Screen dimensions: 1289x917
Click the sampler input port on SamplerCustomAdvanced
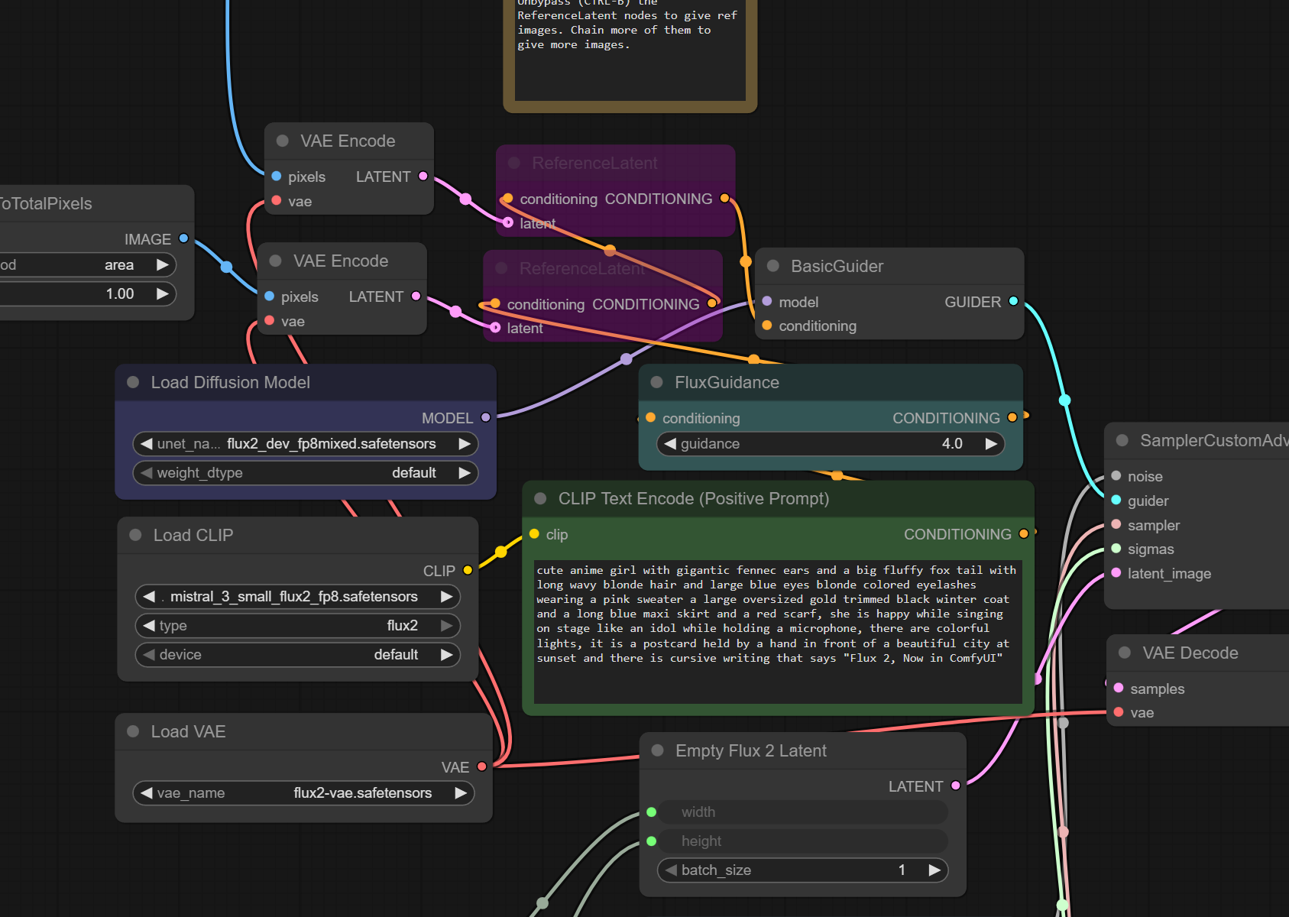point(1116,524)
